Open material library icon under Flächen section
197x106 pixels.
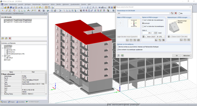click(x=156, y=40)
